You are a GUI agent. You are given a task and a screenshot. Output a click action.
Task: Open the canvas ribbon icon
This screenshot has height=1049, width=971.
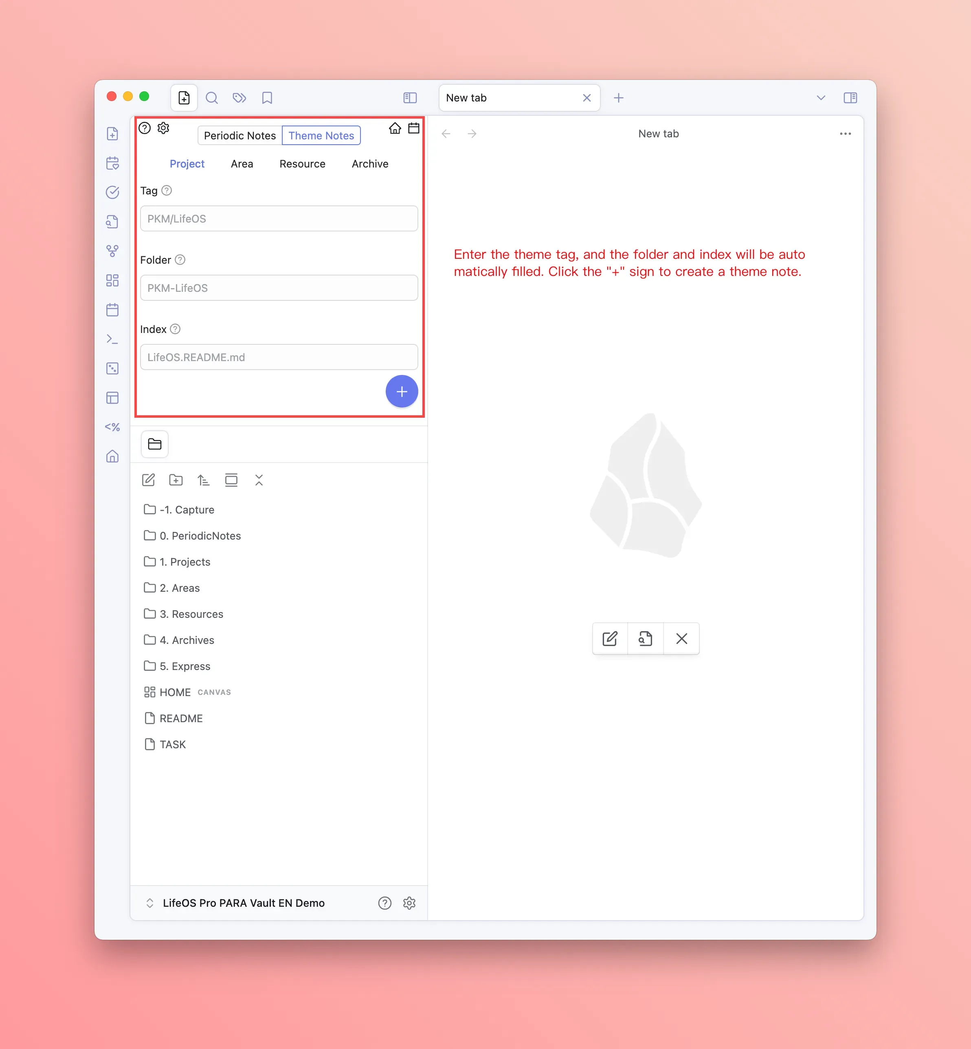(x=112, y=280)
